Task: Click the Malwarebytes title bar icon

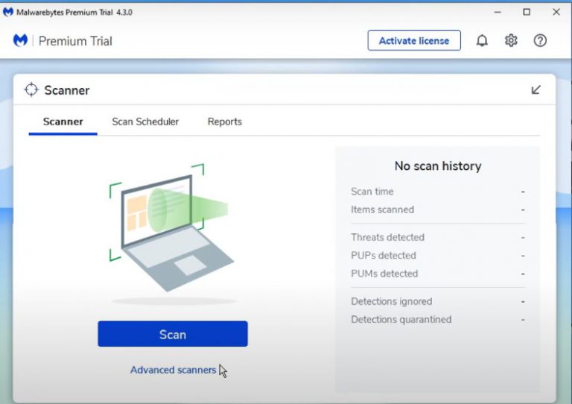Action: [8, 12]
